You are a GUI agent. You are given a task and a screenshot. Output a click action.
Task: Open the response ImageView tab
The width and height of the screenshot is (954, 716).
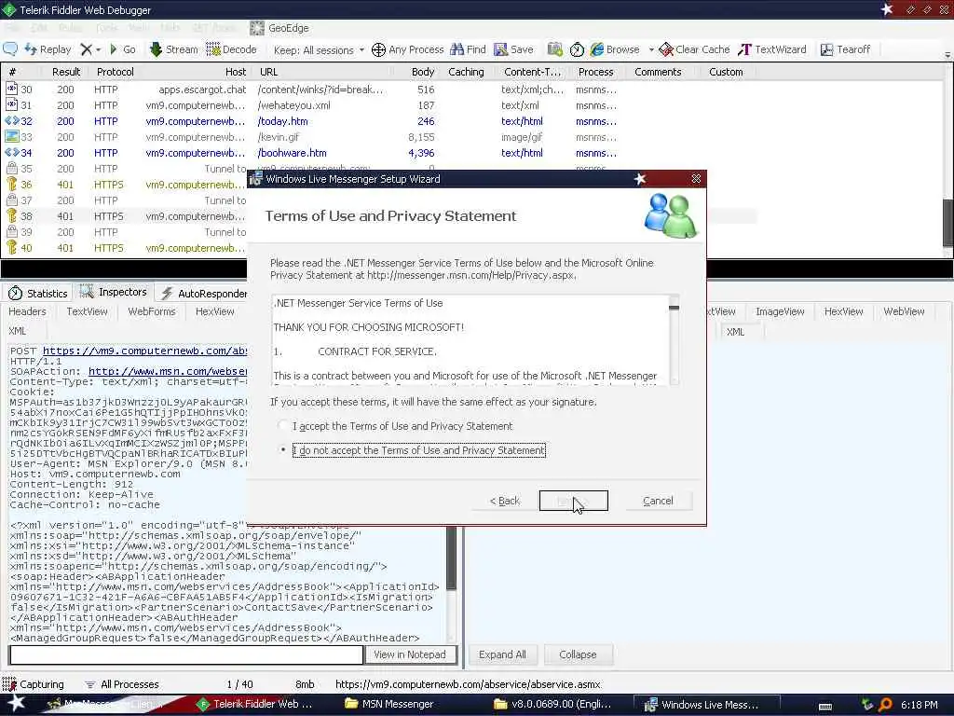point(780,311)
